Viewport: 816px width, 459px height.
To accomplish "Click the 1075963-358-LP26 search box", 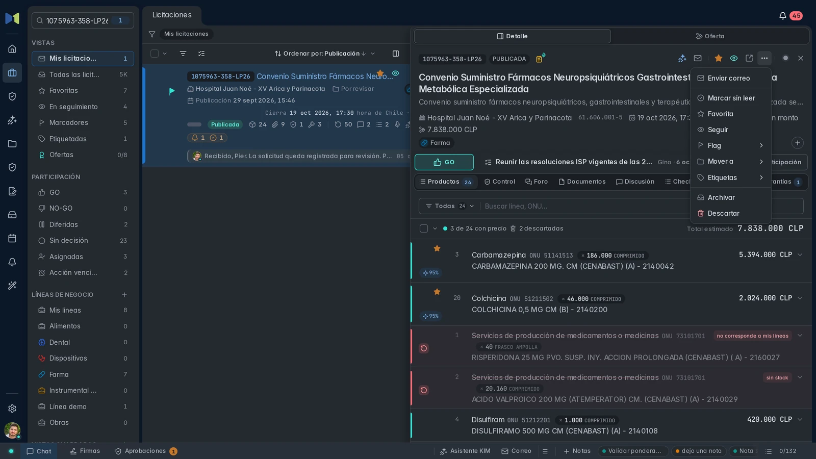I will pos(83,20).
